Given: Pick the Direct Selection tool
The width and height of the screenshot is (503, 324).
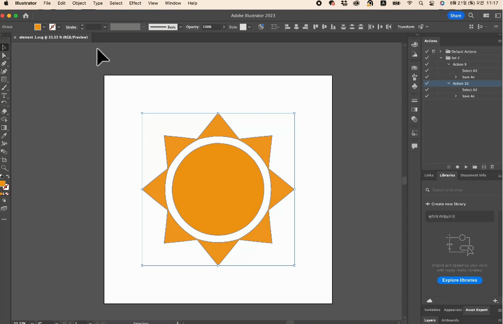Looking at the screenshot, I should click(x=4, y=55).
